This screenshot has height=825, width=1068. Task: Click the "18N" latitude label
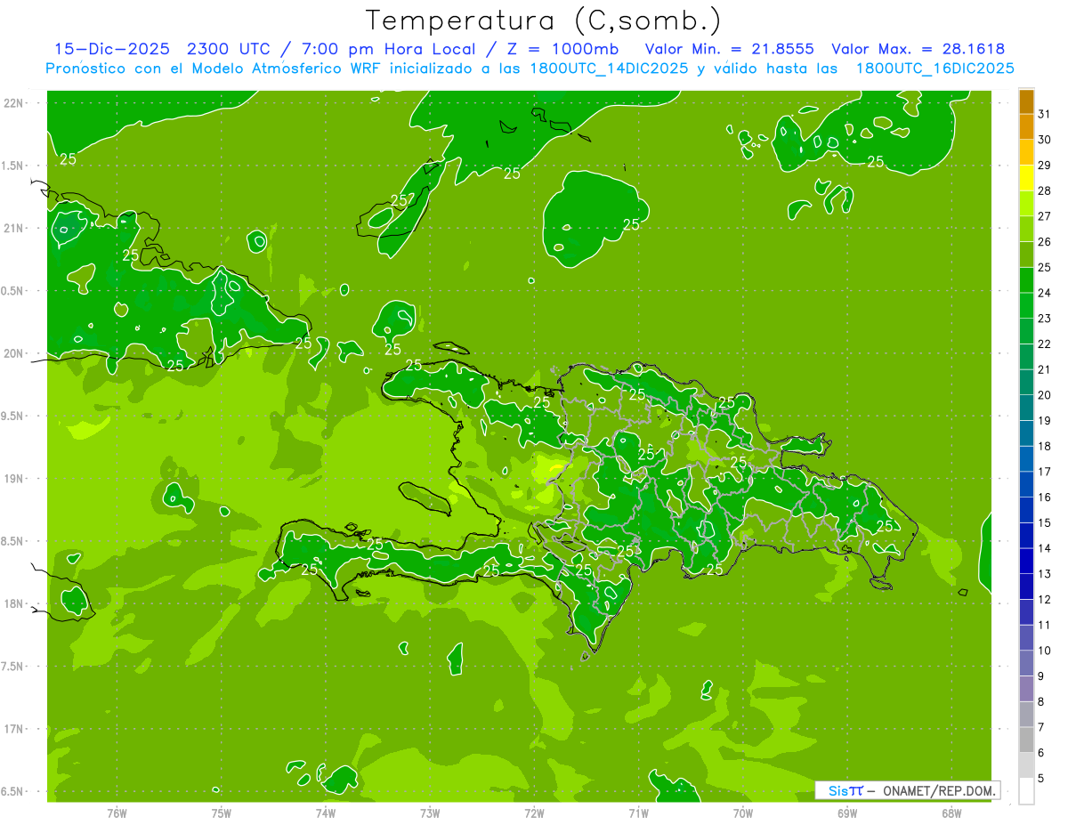tap(13, 603)
